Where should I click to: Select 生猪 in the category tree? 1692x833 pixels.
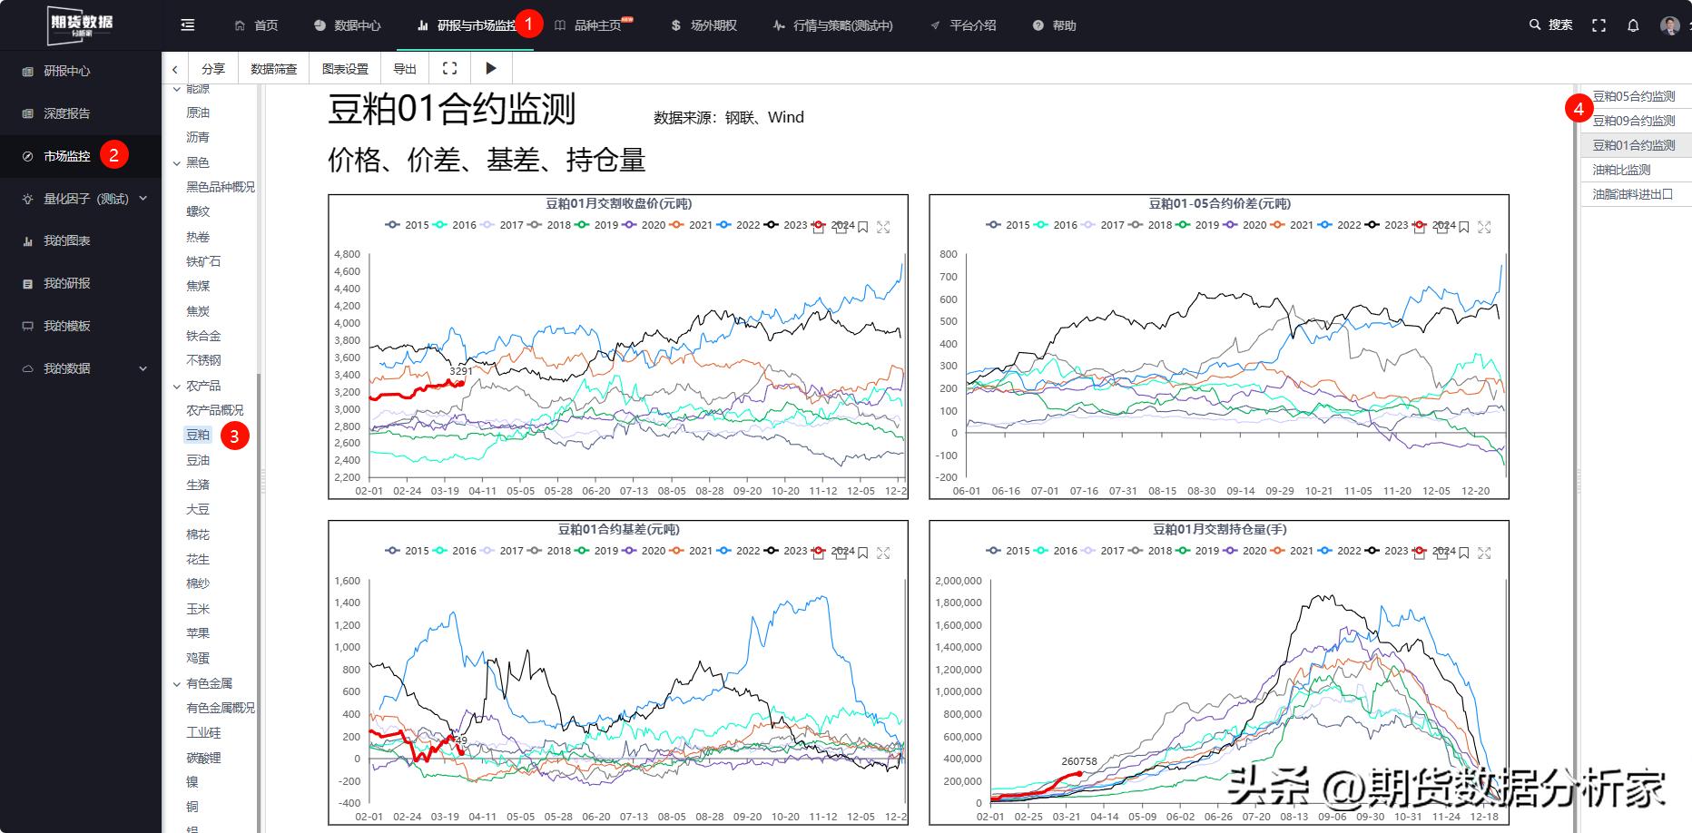point(198,485)
